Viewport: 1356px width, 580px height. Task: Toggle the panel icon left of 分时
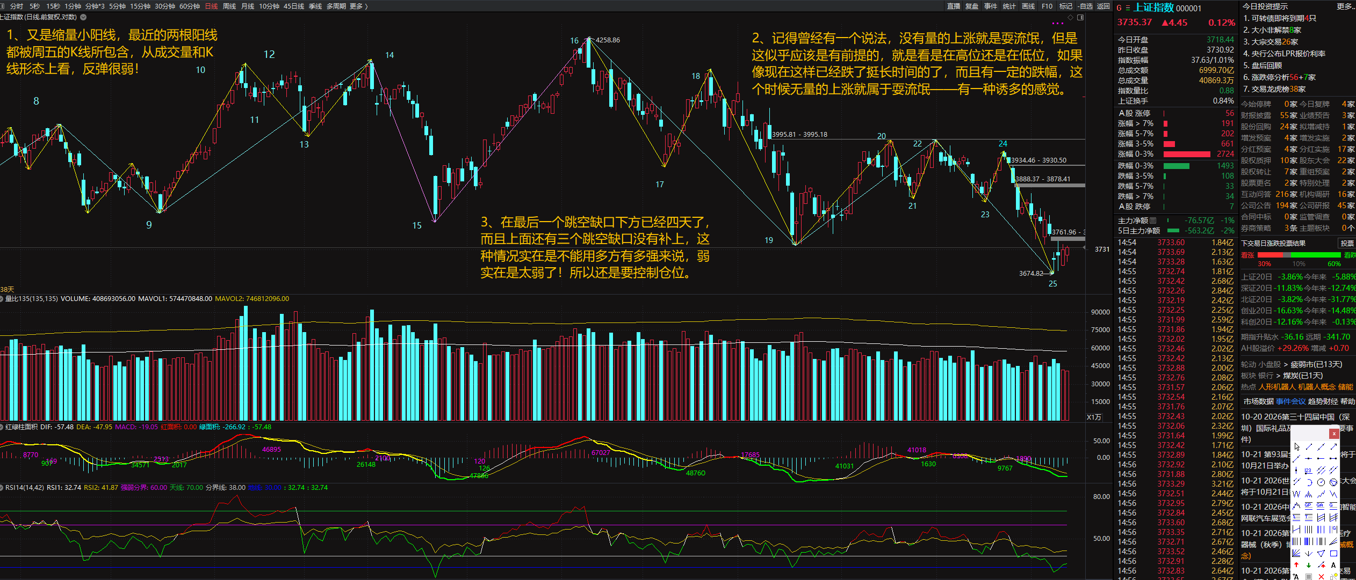[x=3, y=6]
